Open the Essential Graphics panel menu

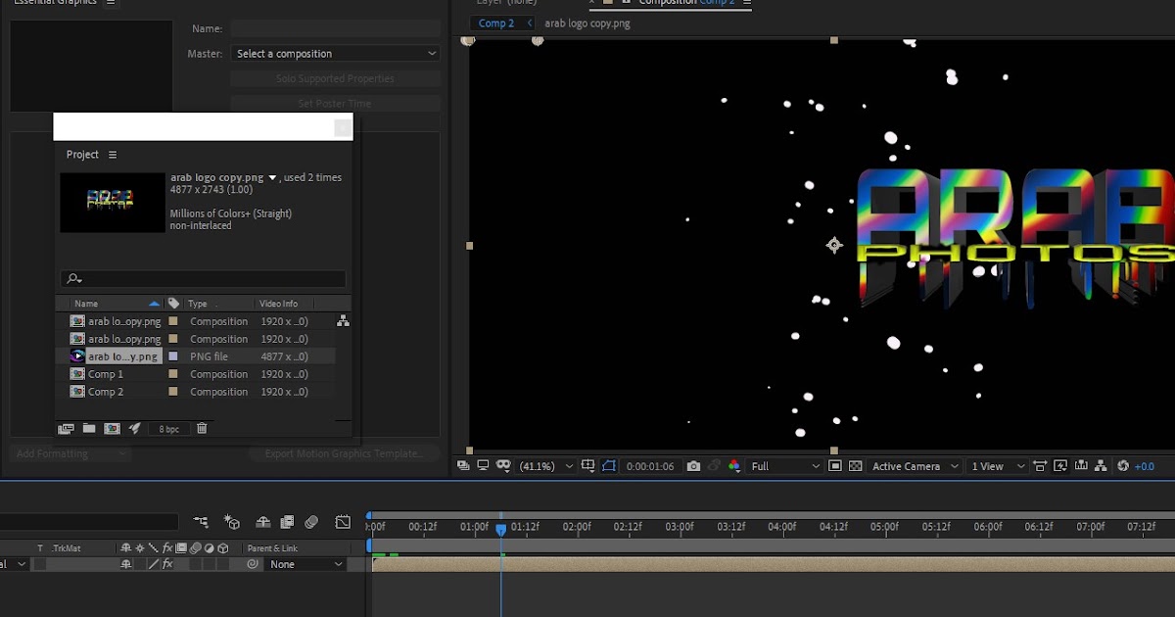(111, 3)
